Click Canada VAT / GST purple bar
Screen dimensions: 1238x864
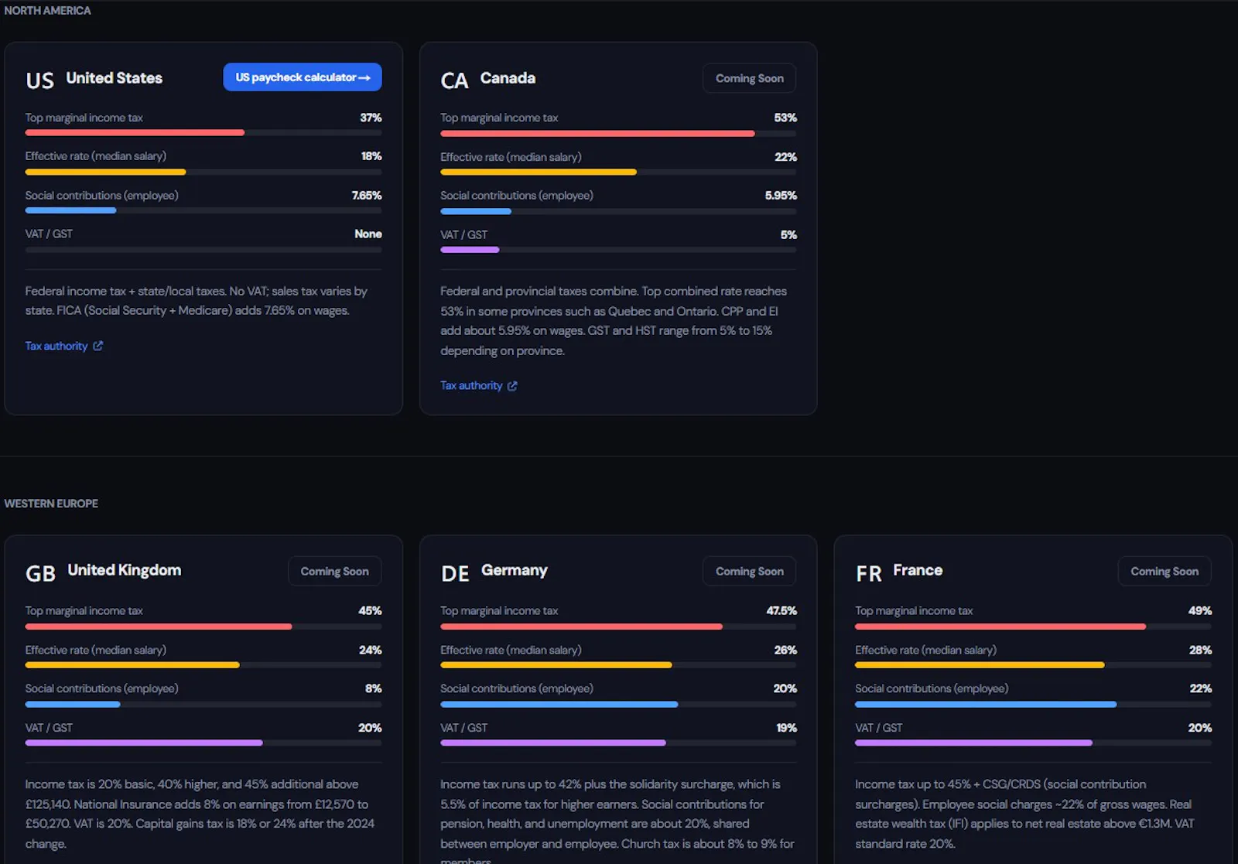tap(470, 250)
